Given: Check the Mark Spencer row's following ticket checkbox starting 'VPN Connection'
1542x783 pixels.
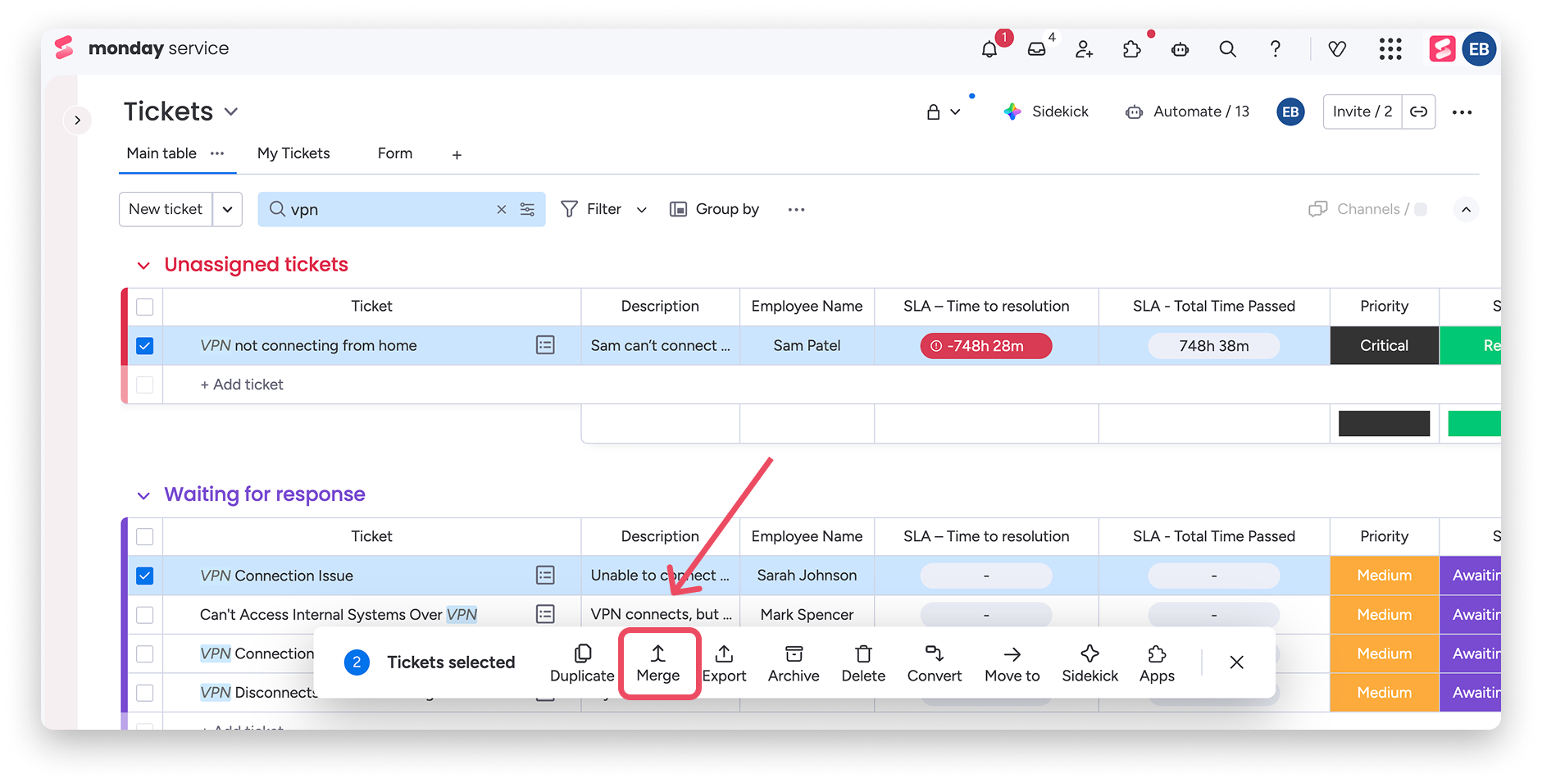Looking at the screenshot, I should click(x=145, y=653).
